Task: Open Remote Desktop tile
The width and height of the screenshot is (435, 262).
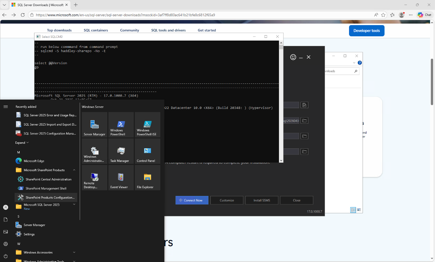Action: click(95, 178)
